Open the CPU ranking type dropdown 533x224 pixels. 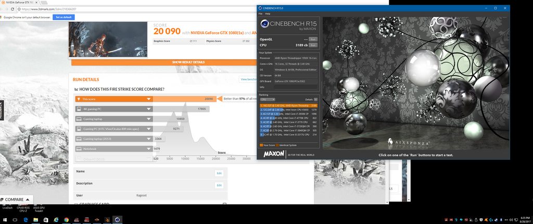pos(268,100)
